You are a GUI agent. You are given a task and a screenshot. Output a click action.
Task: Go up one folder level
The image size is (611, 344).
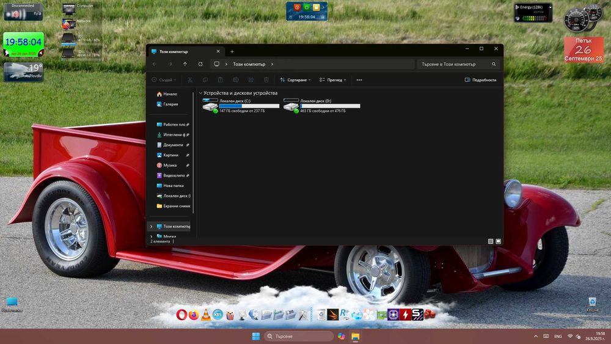pos(185,64)
